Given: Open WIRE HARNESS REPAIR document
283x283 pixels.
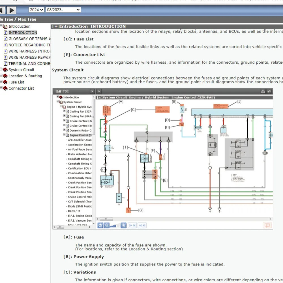Looking at the screenshot, I should pyautogui.click(x=29, y=57).
